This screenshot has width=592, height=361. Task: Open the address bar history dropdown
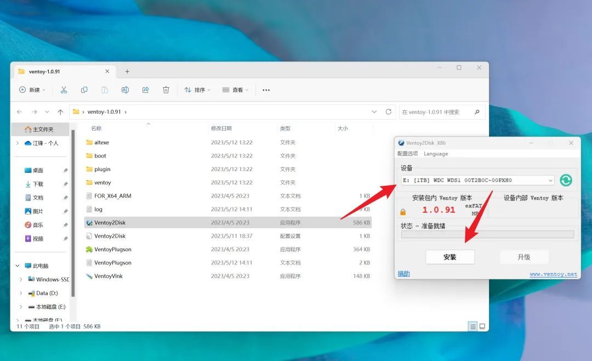[374, 112]
